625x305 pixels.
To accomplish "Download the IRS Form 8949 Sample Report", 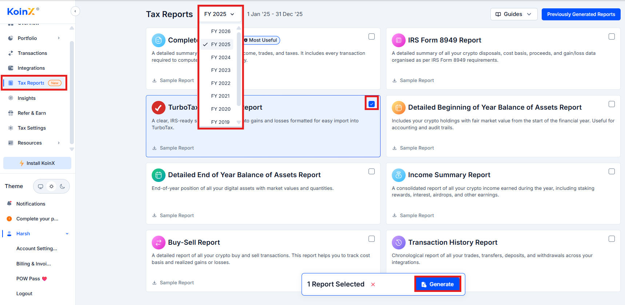I will 413,81.
